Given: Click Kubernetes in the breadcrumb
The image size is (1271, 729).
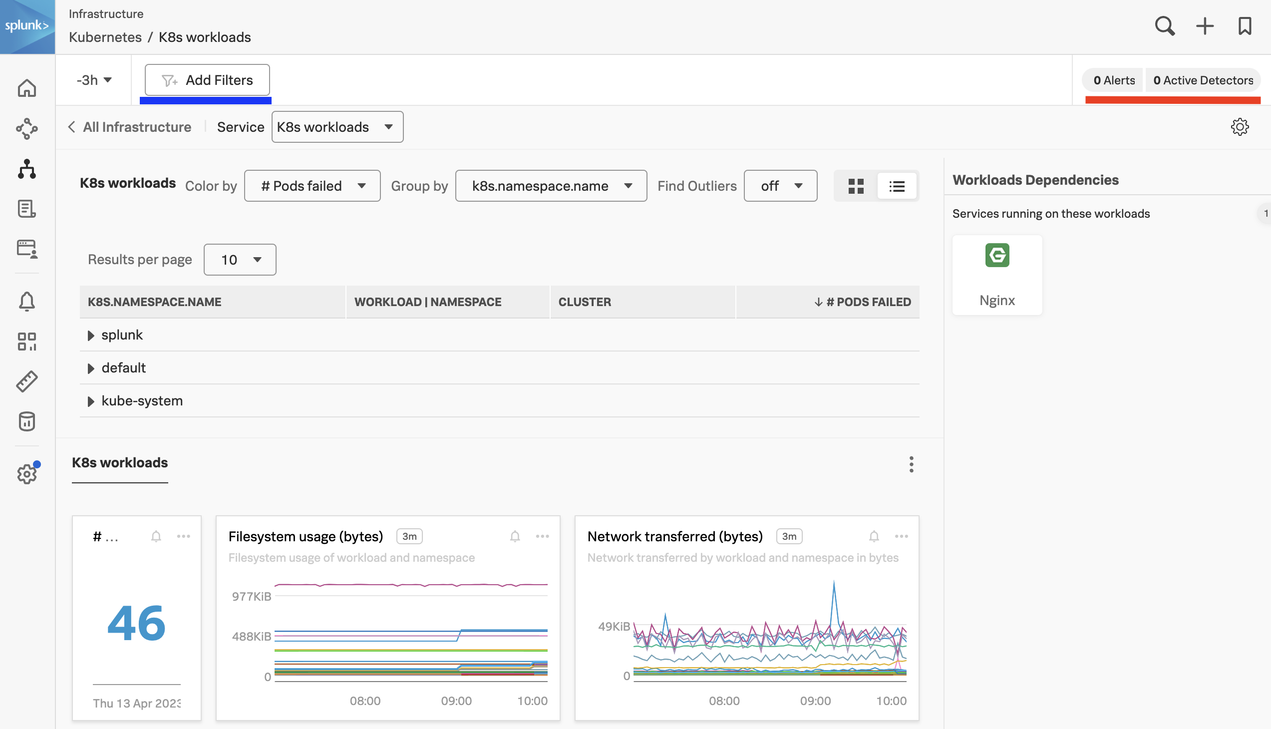Looking at the screenshot, I should [x=105, y=37].
